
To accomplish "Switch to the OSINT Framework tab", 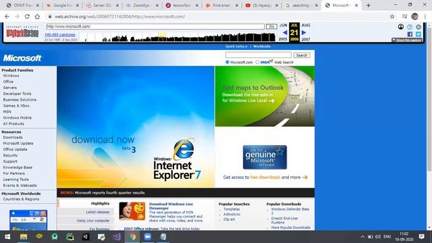I will pyautogui.click(x=23, y=5).
